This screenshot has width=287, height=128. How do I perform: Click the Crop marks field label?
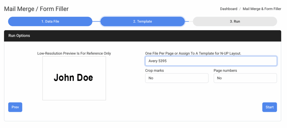point(154,70)
